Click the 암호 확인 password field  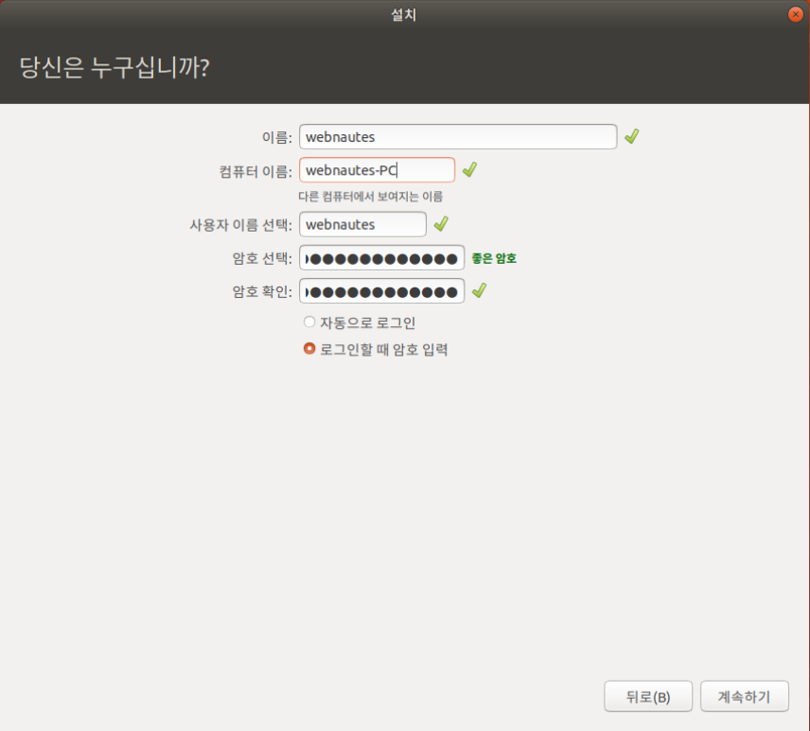click(x=381, y=291)
